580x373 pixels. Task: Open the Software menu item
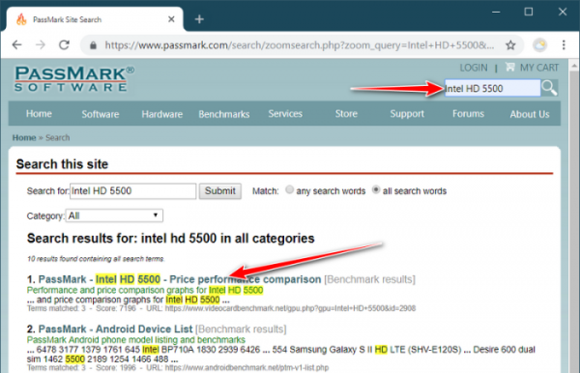click(x=101, y=114)
